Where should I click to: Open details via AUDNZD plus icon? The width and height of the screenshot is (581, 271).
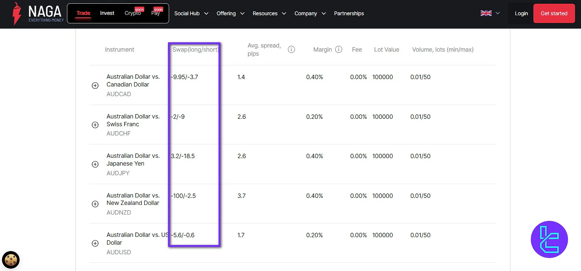pos(95,204)
